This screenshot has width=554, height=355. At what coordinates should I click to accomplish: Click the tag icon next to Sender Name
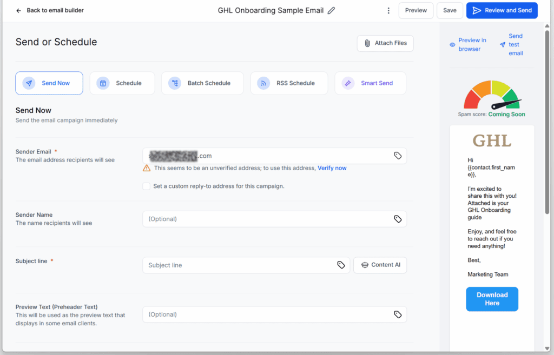[398, 219]
